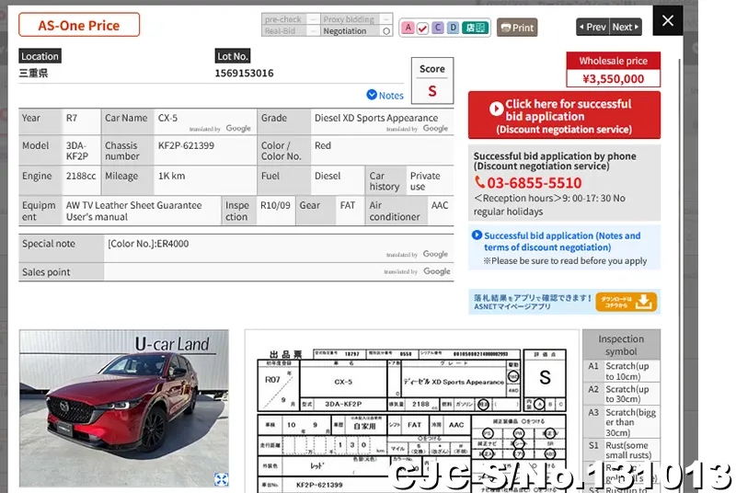Expand the Notes section
Viewport: 736px width, 493px height.
[x=385, y=95]
